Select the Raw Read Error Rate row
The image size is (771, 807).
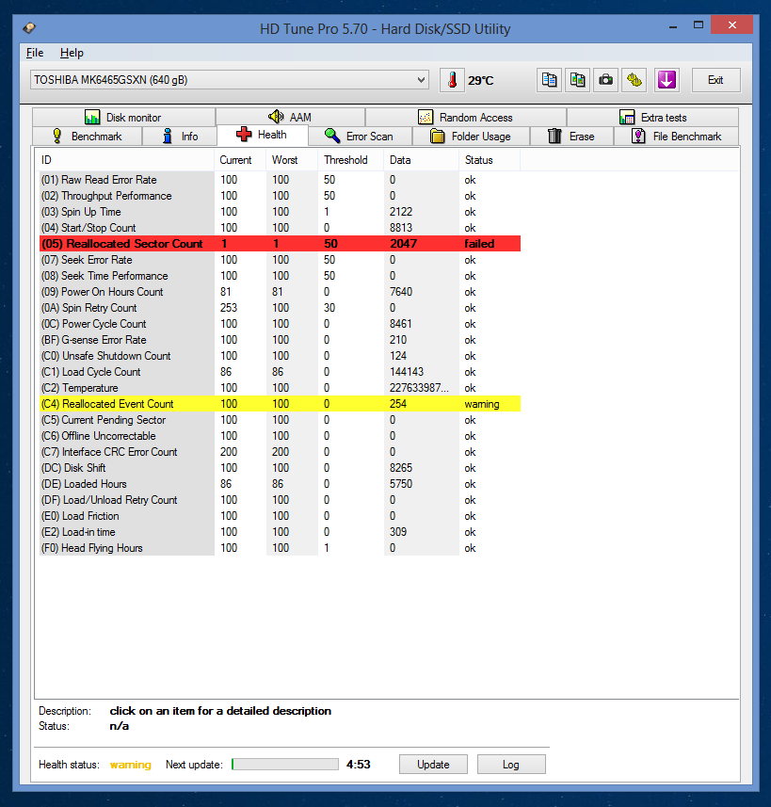tap(280, 180)
